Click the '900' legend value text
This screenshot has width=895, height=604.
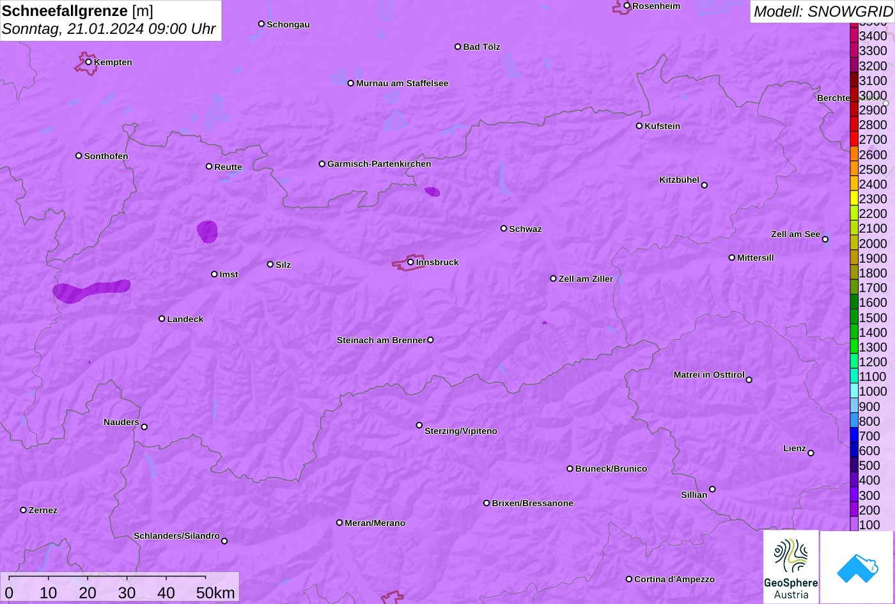[x=869, y=406]
